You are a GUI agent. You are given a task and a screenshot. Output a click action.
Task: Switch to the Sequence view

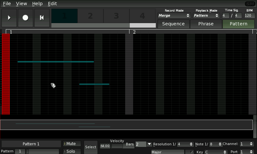[173, 24]
